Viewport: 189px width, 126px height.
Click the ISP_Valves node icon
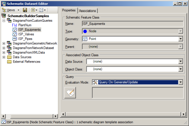tap(14, 34)
